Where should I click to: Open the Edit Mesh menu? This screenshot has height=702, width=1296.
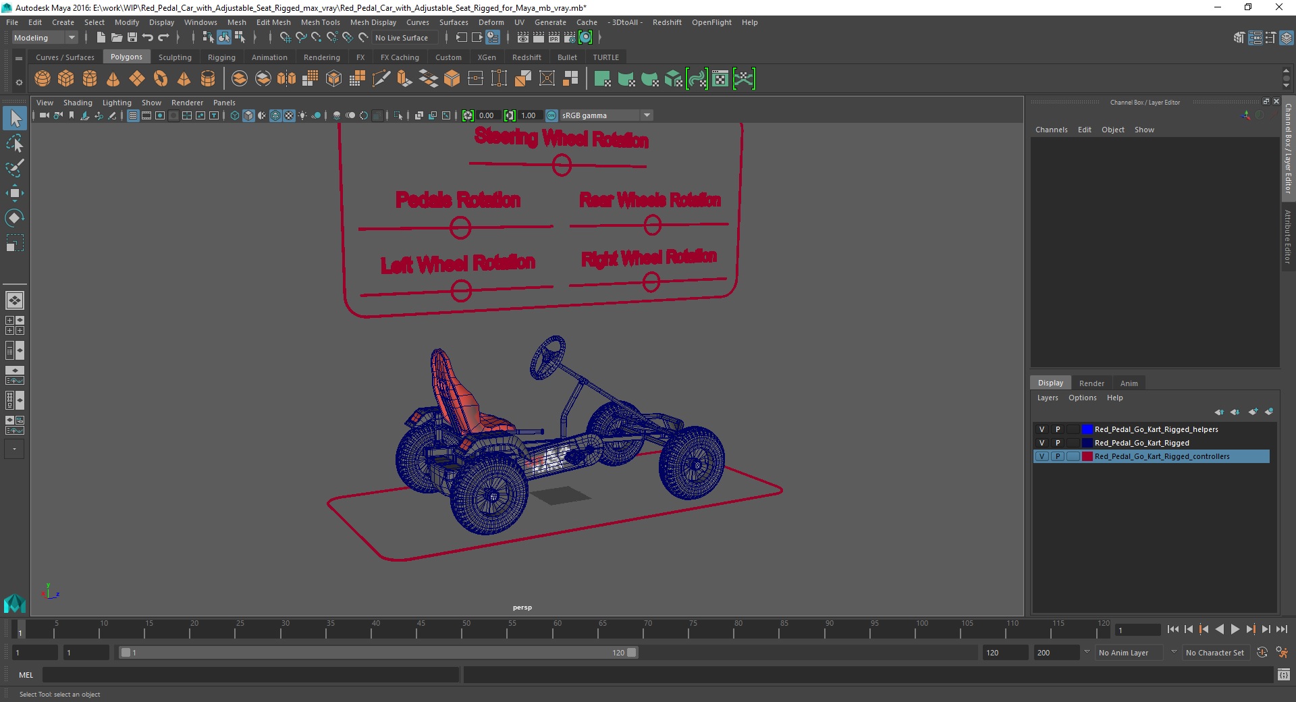pyautogui.click(x=273, y=22)
